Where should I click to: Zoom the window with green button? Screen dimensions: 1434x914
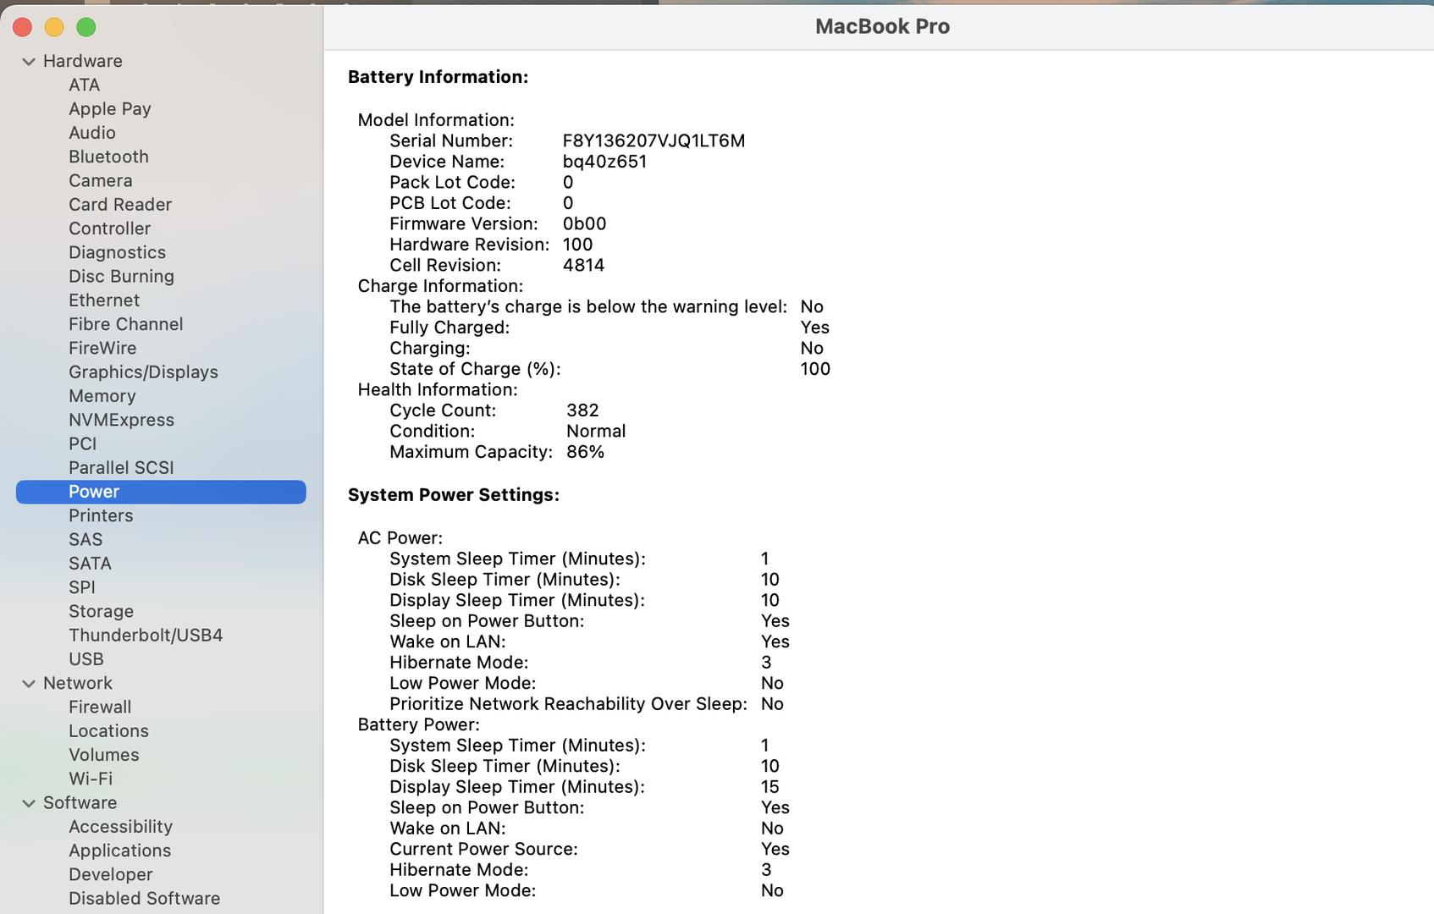pos(86,27)
